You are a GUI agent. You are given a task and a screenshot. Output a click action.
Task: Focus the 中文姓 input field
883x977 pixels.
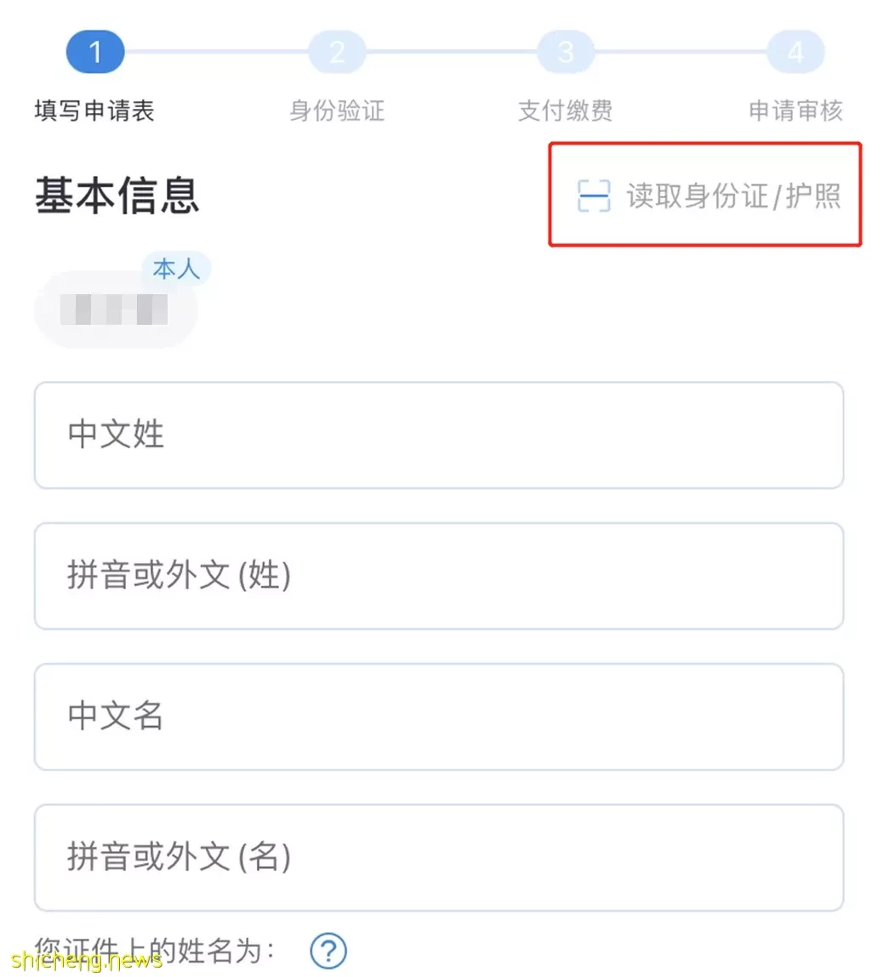pyautogui.click(x=439, y=435)
